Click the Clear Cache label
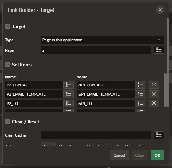 pos(15,135)
